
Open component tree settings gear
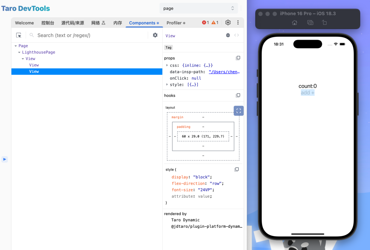click(x=155, y=35)
